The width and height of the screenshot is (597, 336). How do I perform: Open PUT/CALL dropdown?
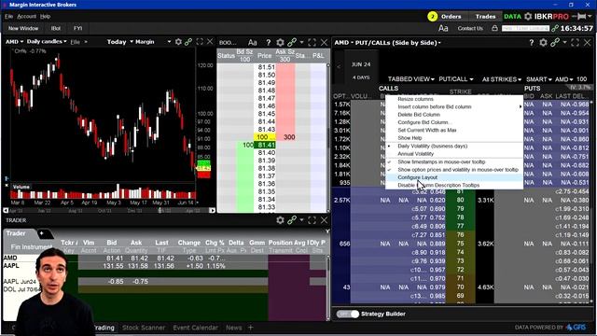[456, 79]
